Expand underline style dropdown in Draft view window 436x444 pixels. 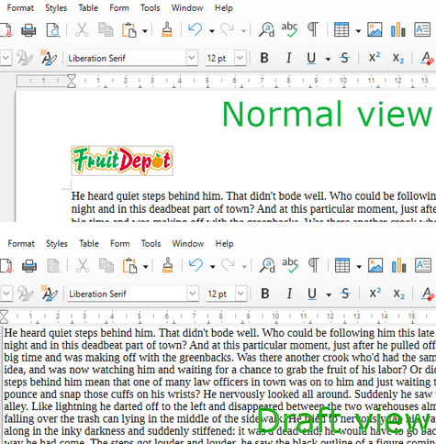point(329,294)
